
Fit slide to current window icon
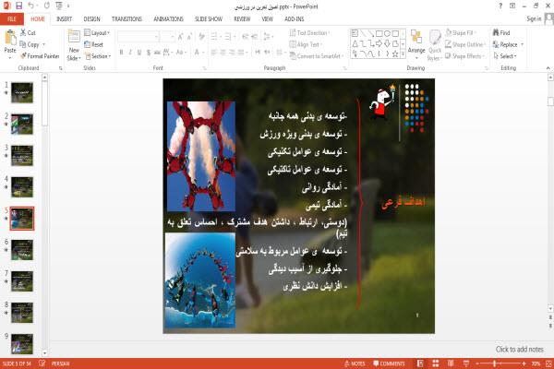(548, 363)
